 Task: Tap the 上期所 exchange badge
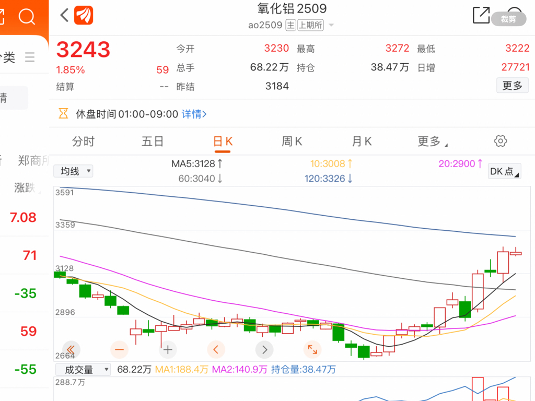pyautogui.click(x=310, y=25)
